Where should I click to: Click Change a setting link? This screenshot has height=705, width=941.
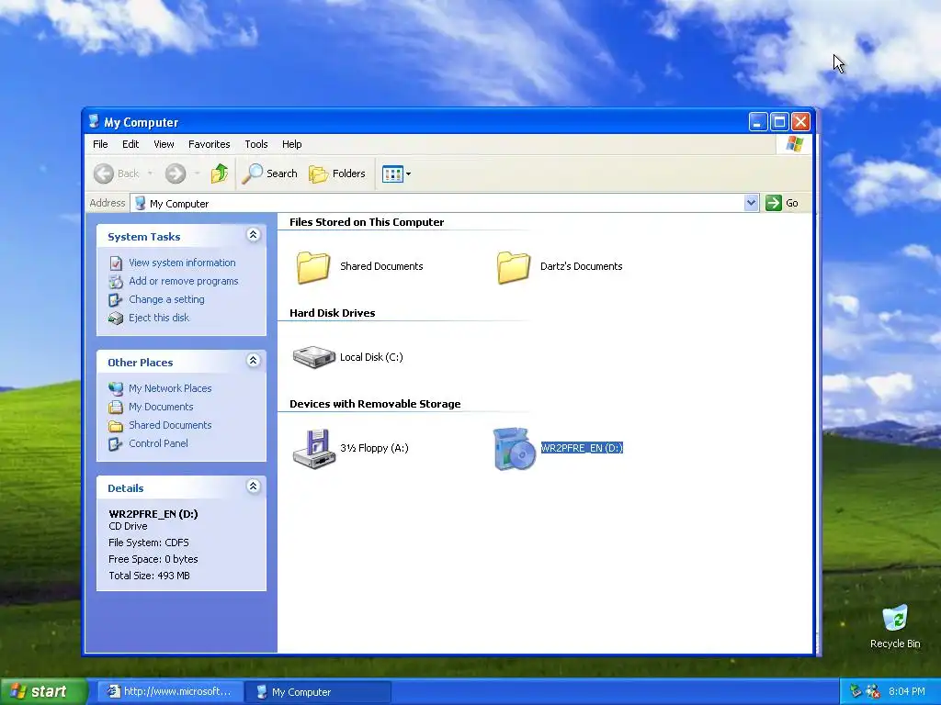(166, 299)
